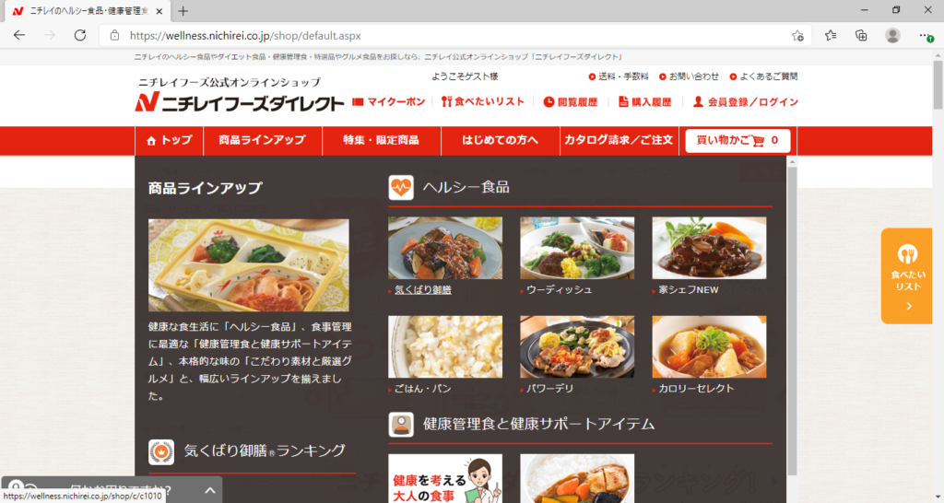Screen dimensions: 944x503
Task: Click the bento tray lineup image
Action: pos(249,264)
